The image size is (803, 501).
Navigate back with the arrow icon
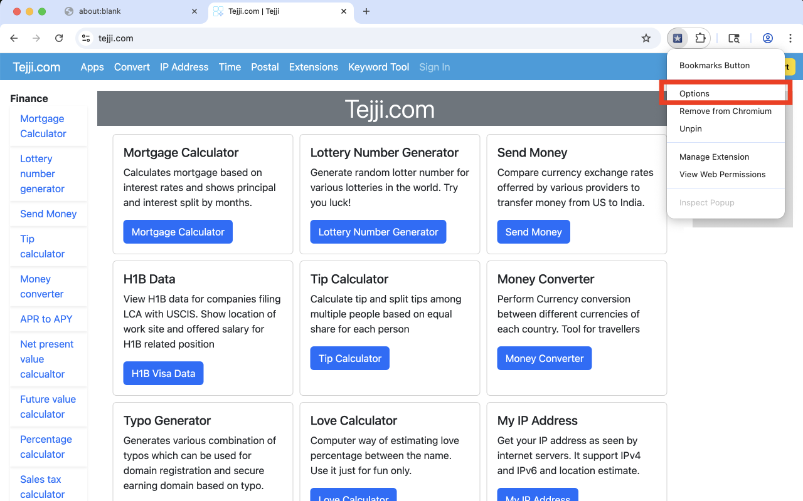[14, 38]
